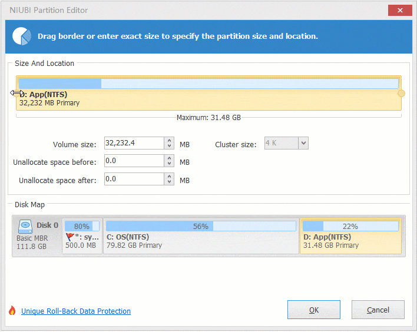
Task: Click the Volume size input field
Action: click(x=134, y=143)
